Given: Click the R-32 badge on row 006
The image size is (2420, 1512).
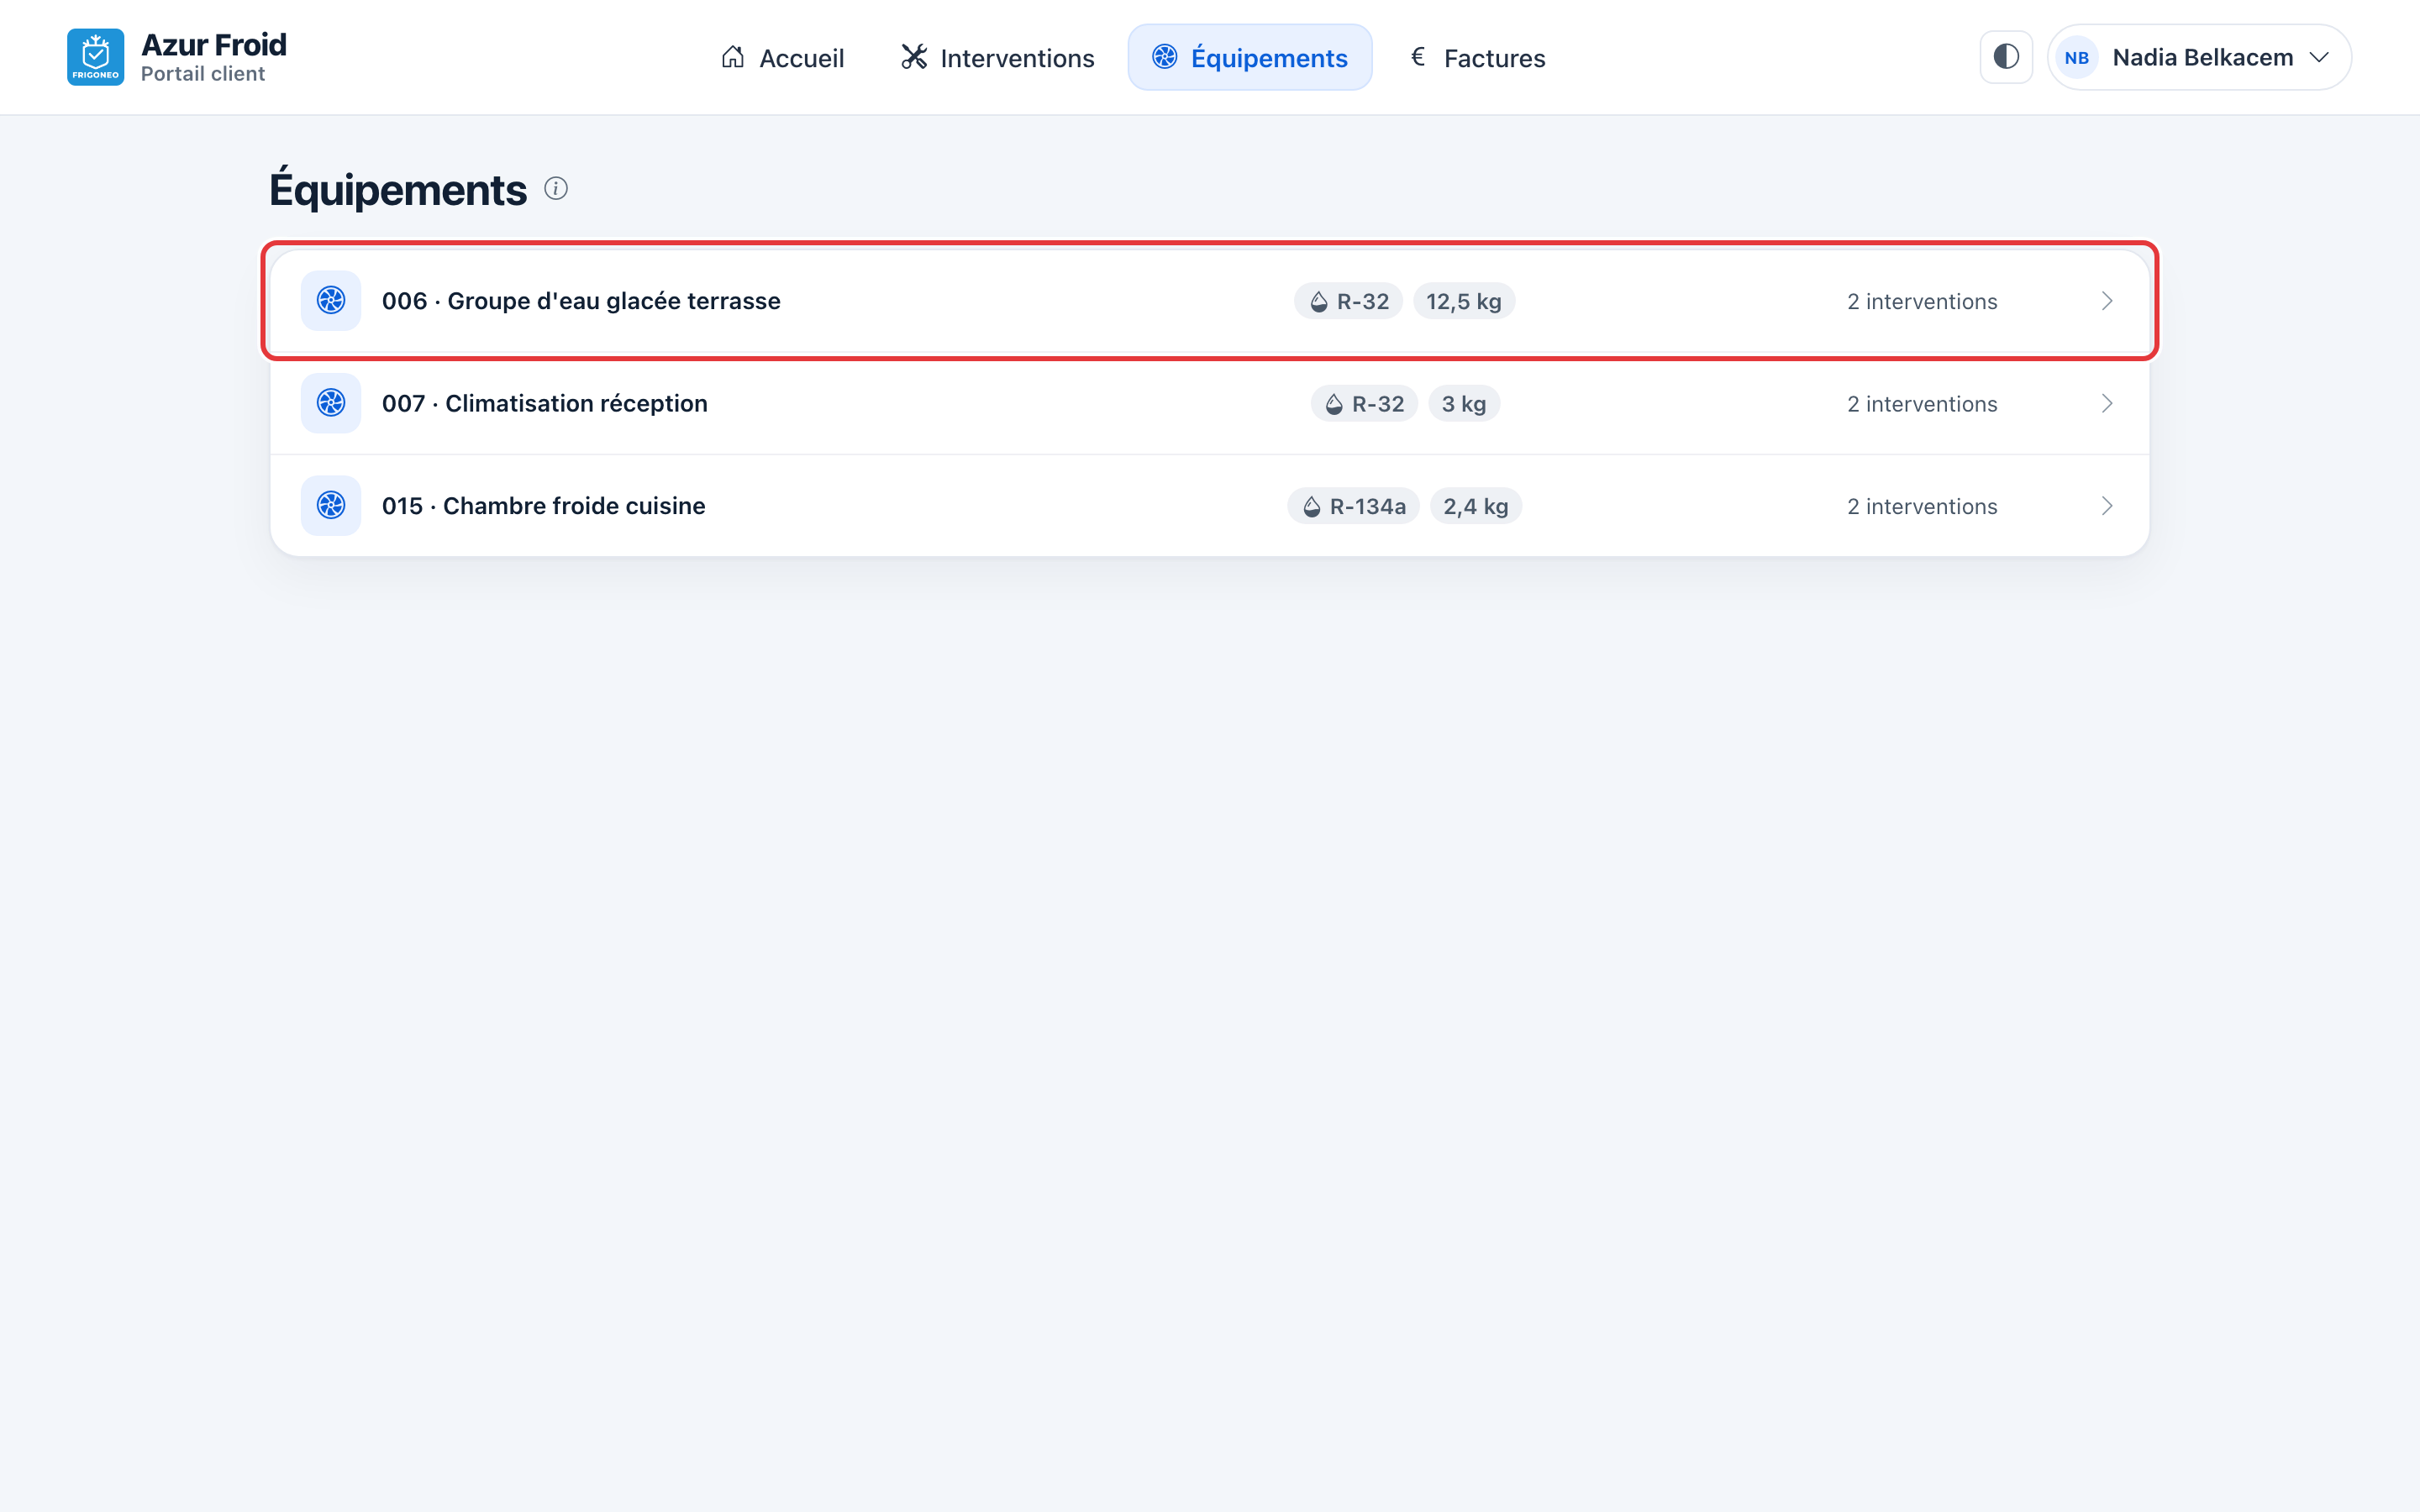Looking at the screenshot, I should coord(1348,301).
